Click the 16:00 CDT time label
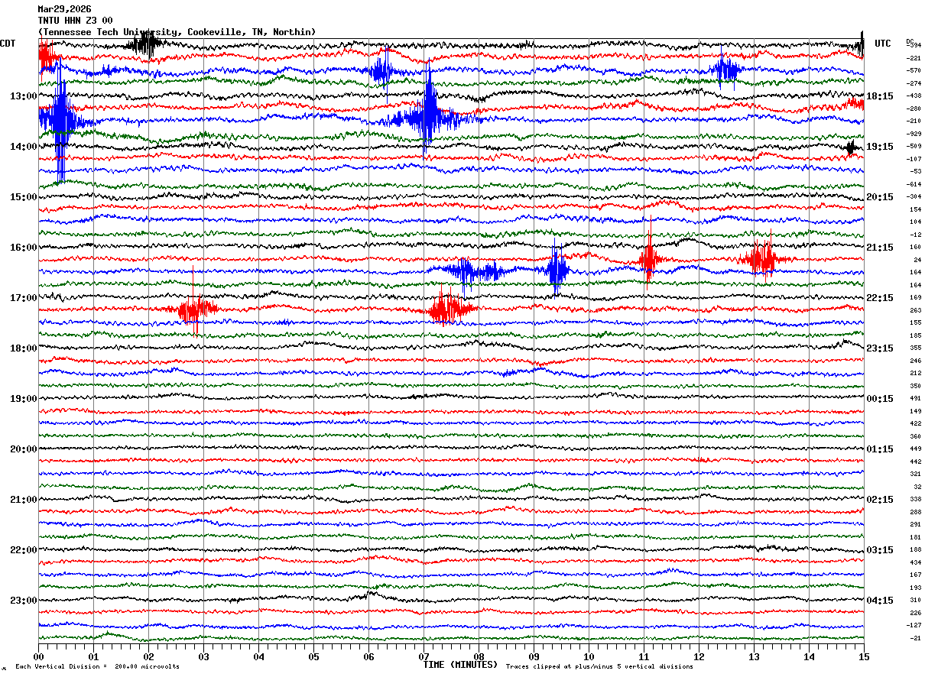 coord(23,248)
